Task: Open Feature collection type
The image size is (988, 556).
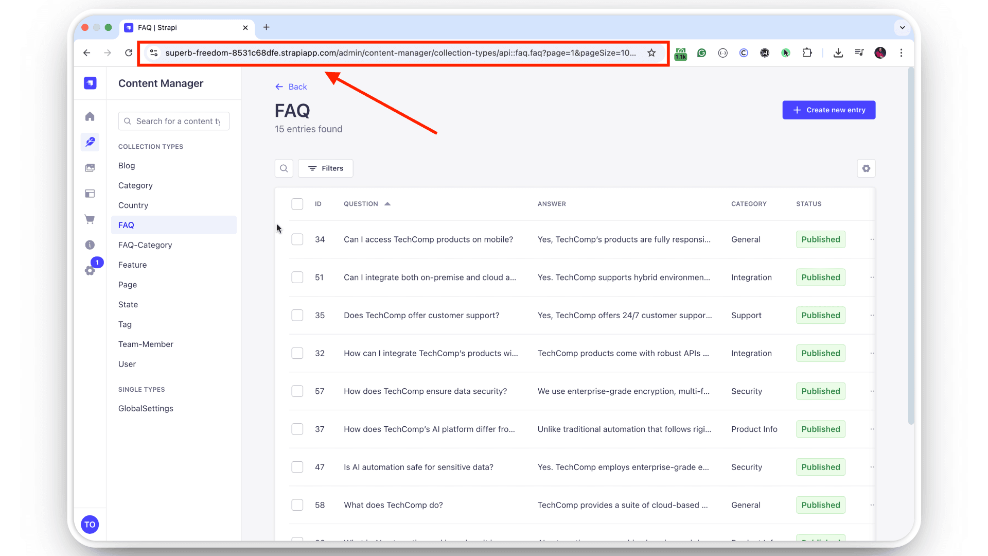Action: [132, 265]
